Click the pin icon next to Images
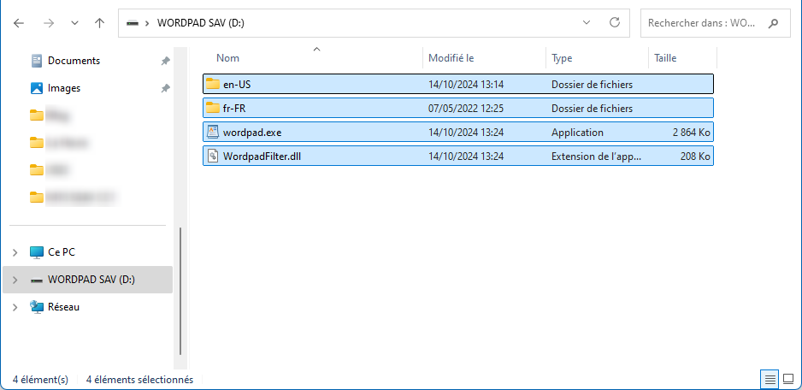Image resolution: width=802 pixels, height=390 pixels. click(x=165, y=89)
